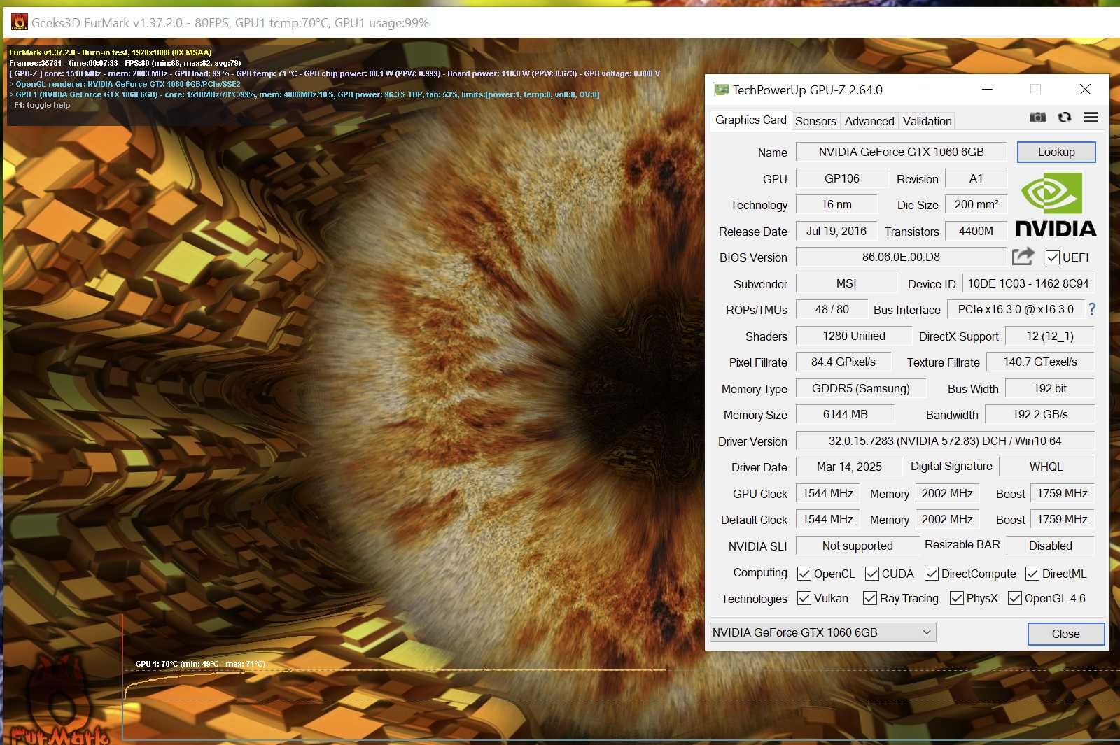Viewport: 1120px width, 745px height.
Task: Minimize the GPU-Z window
Action: [987, 90]
